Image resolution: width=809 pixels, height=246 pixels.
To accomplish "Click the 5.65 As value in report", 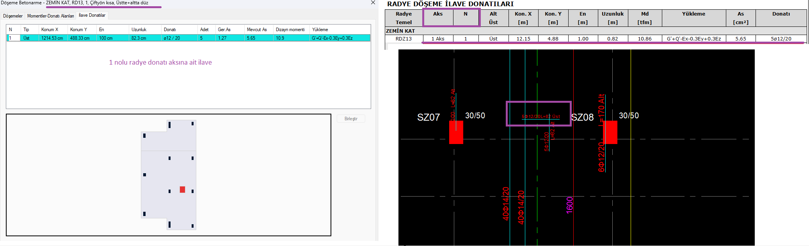I will pos(741,39).
